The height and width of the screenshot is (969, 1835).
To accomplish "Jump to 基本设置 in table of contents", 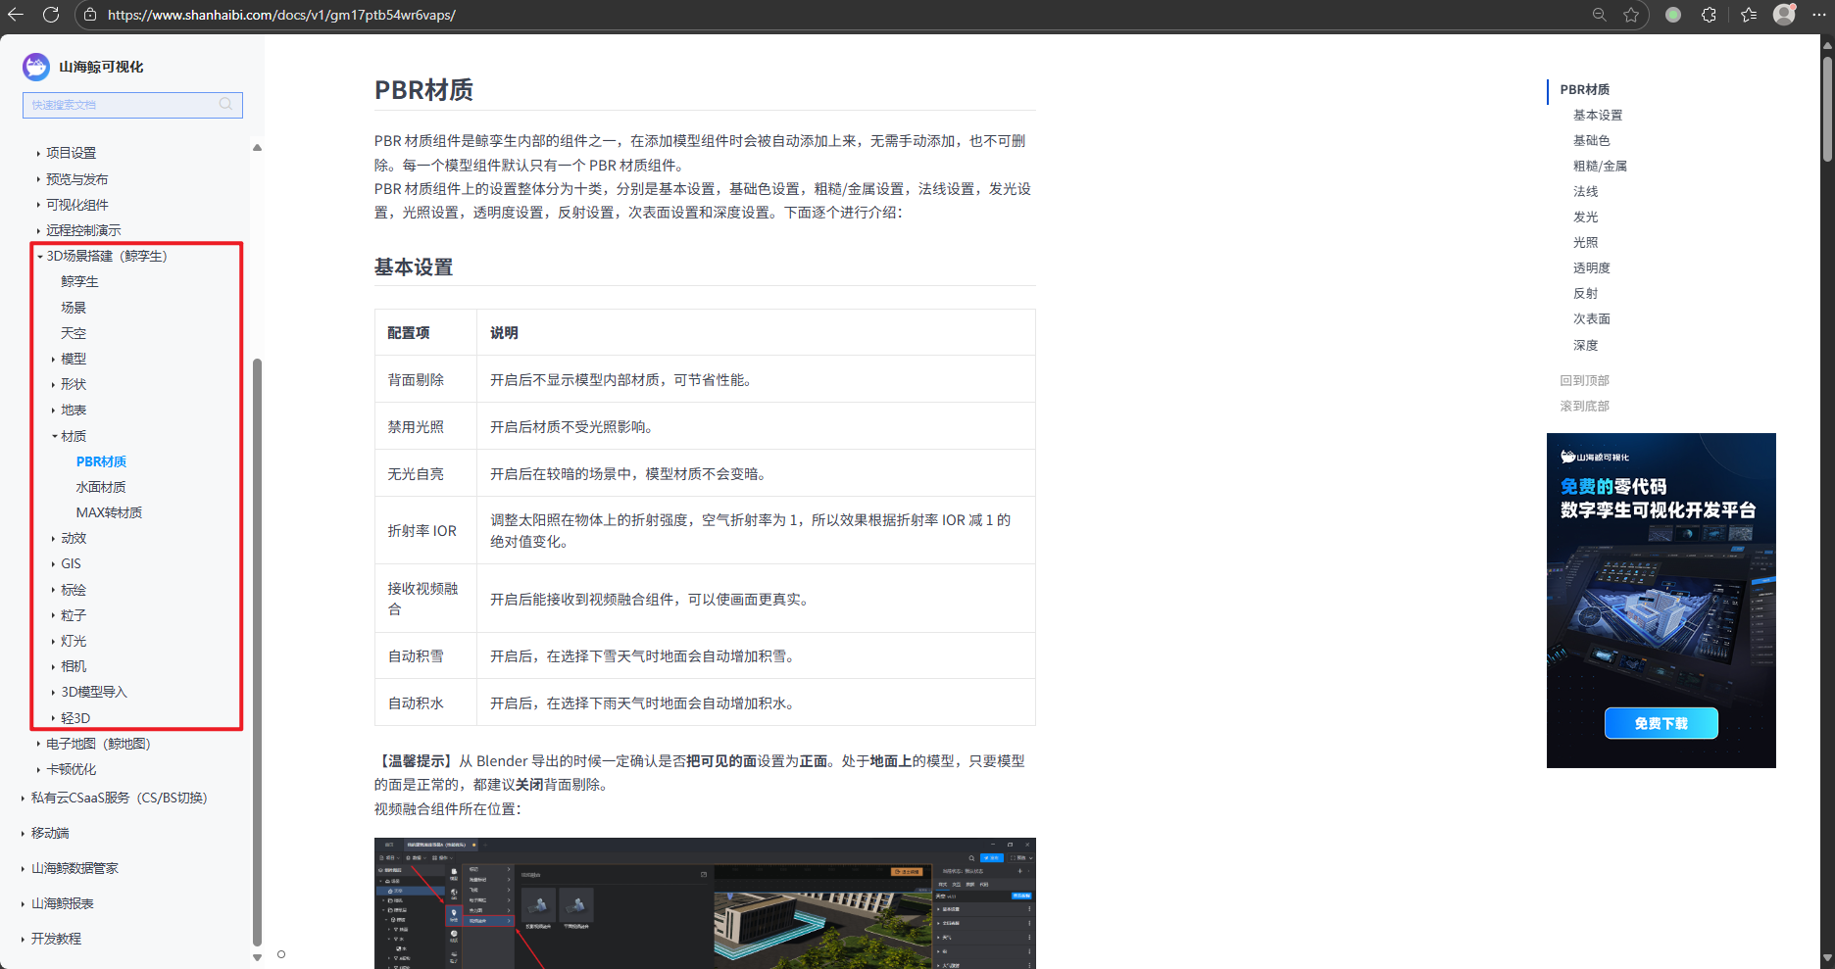I will point(1598,115).
